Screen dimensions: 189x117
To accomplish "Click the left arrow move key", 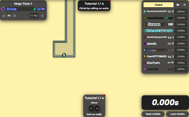I will pyautogui.click(x=91, y=109).
